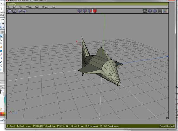Open the preferences icon in Wings3D toolbar
Image resolution: width=178 pixels, height=131 pixels.
[x=145, y=11]
